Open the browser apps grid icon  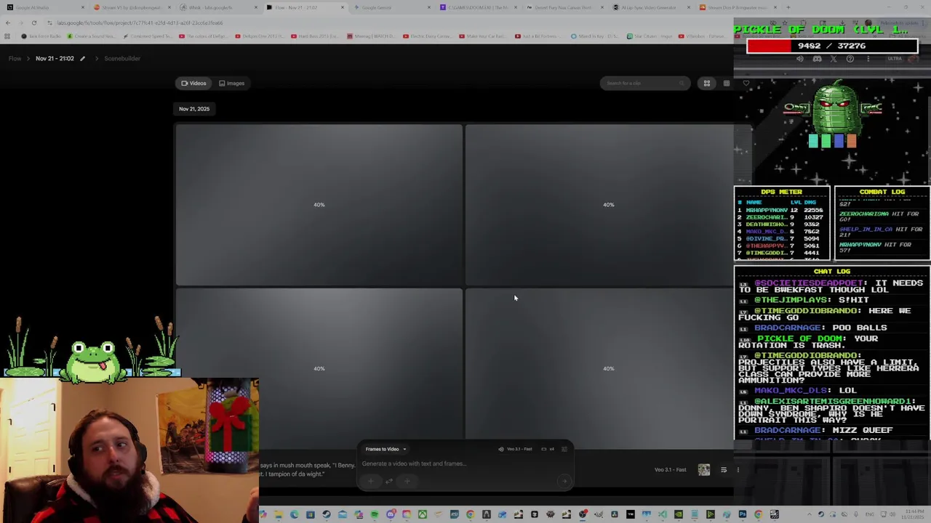(x=7, y=36)
